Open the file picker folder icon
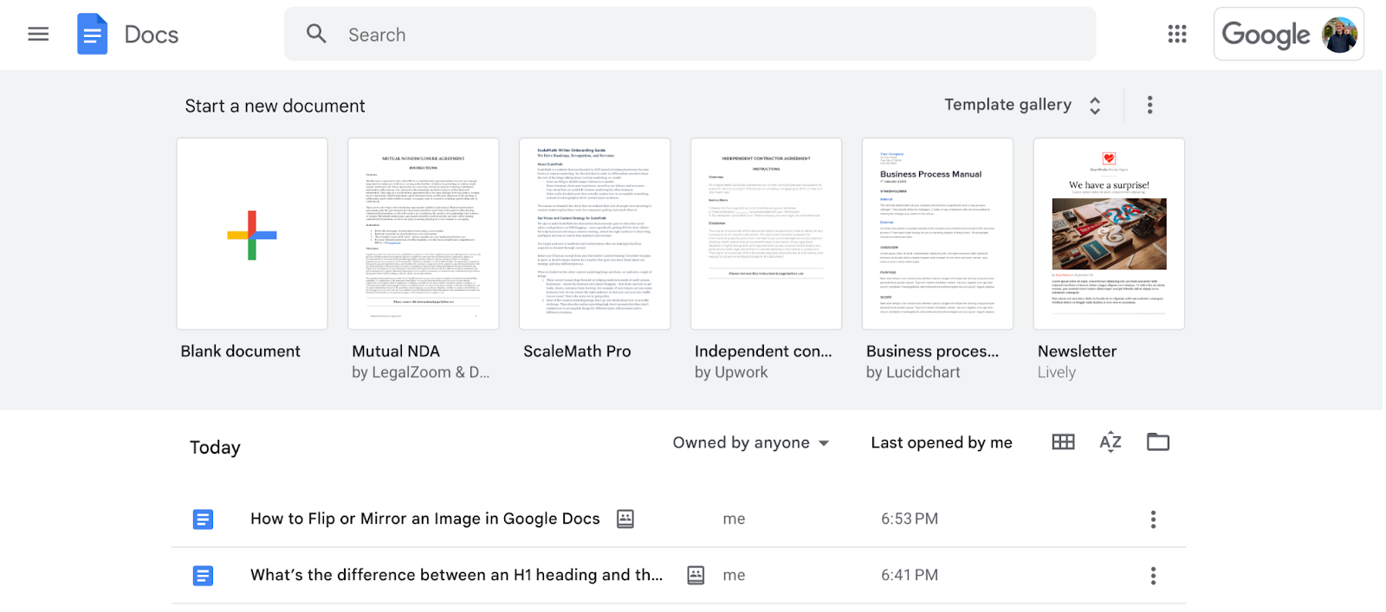 pyautogui.click(x=1158, y=442)
